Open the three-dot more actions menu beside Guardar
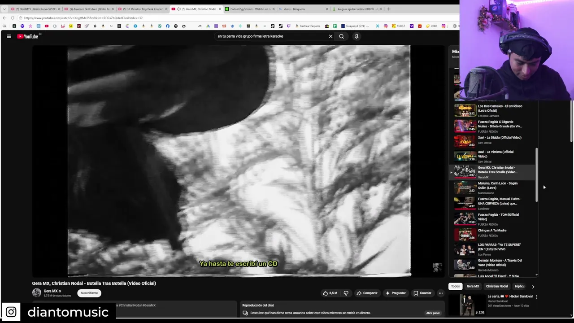The image size is (574, 323). (440, 293)
